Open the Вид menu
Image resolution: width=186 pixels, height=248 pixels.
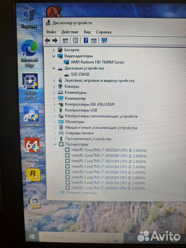point(87,32)
